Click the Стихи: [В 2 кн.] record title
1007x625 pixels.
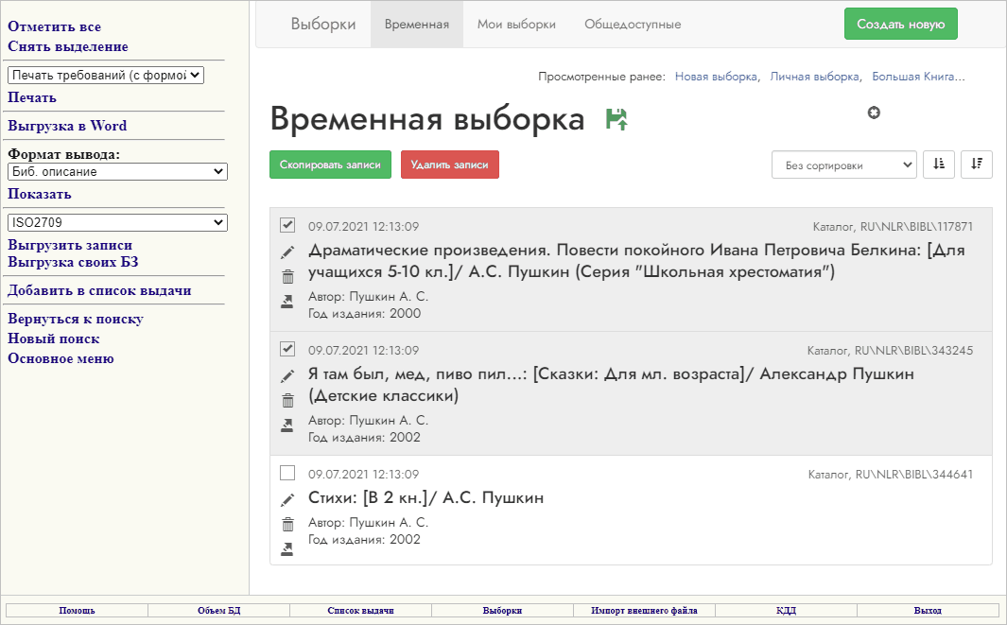pyautogui.click(x=425, y=497)
